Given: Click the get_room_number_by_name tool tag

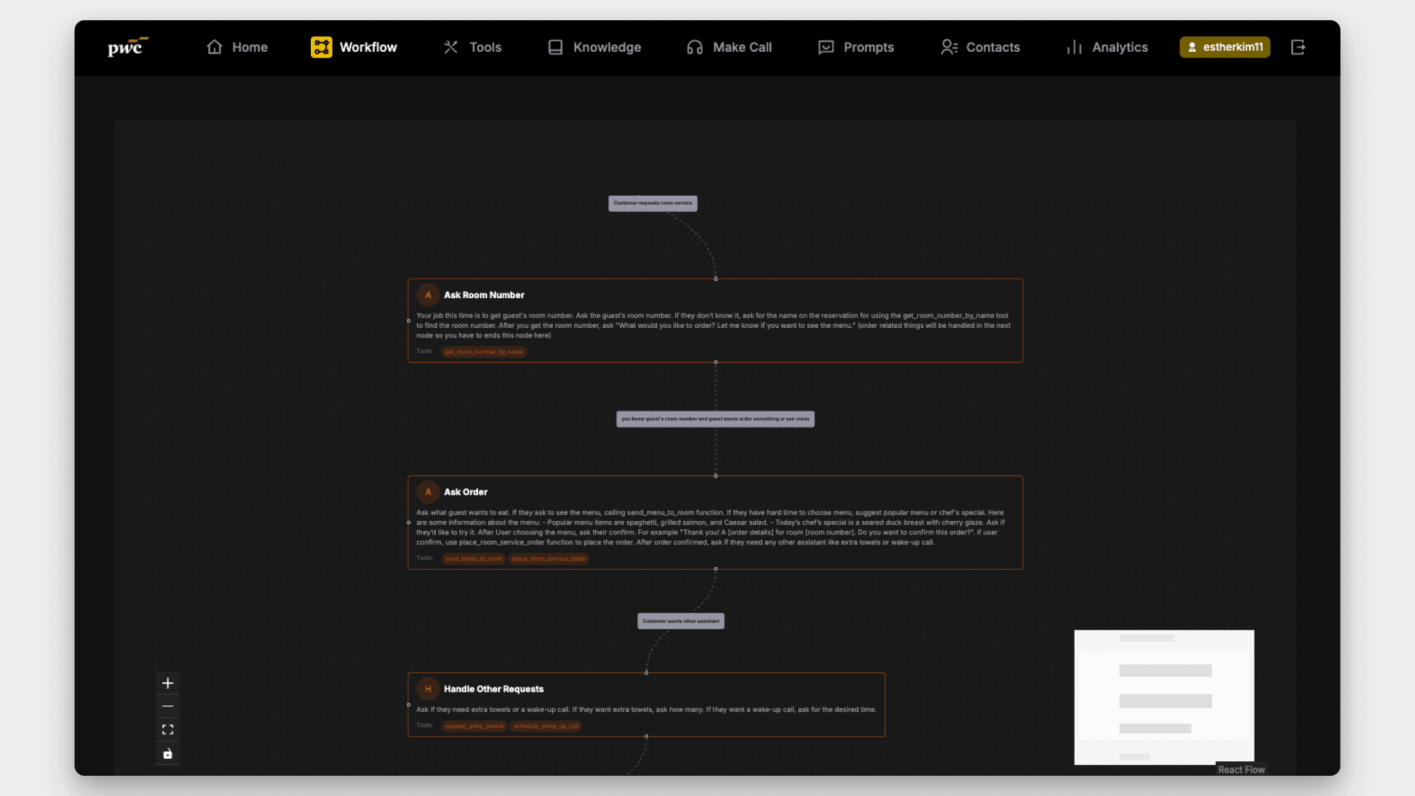Looking at the screenshot, I should click(484, 352).
